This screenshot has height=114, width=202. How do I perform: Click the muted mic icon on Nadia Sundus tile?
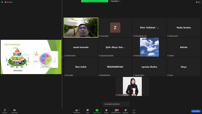click(168, 36)
